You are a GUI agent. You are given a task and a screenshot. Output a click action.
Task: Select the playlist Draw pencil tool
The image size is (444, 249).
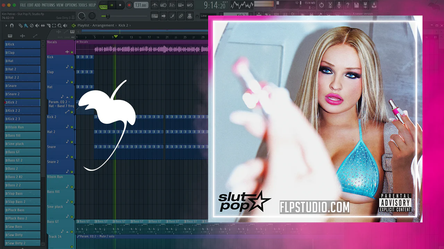20,26
